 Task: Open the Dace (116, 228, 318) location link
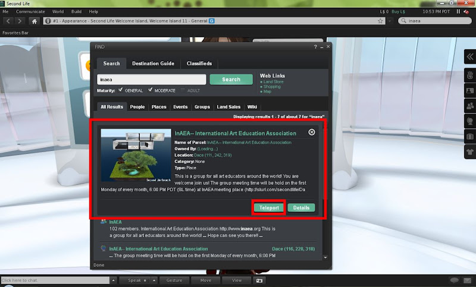pos(293,249)
